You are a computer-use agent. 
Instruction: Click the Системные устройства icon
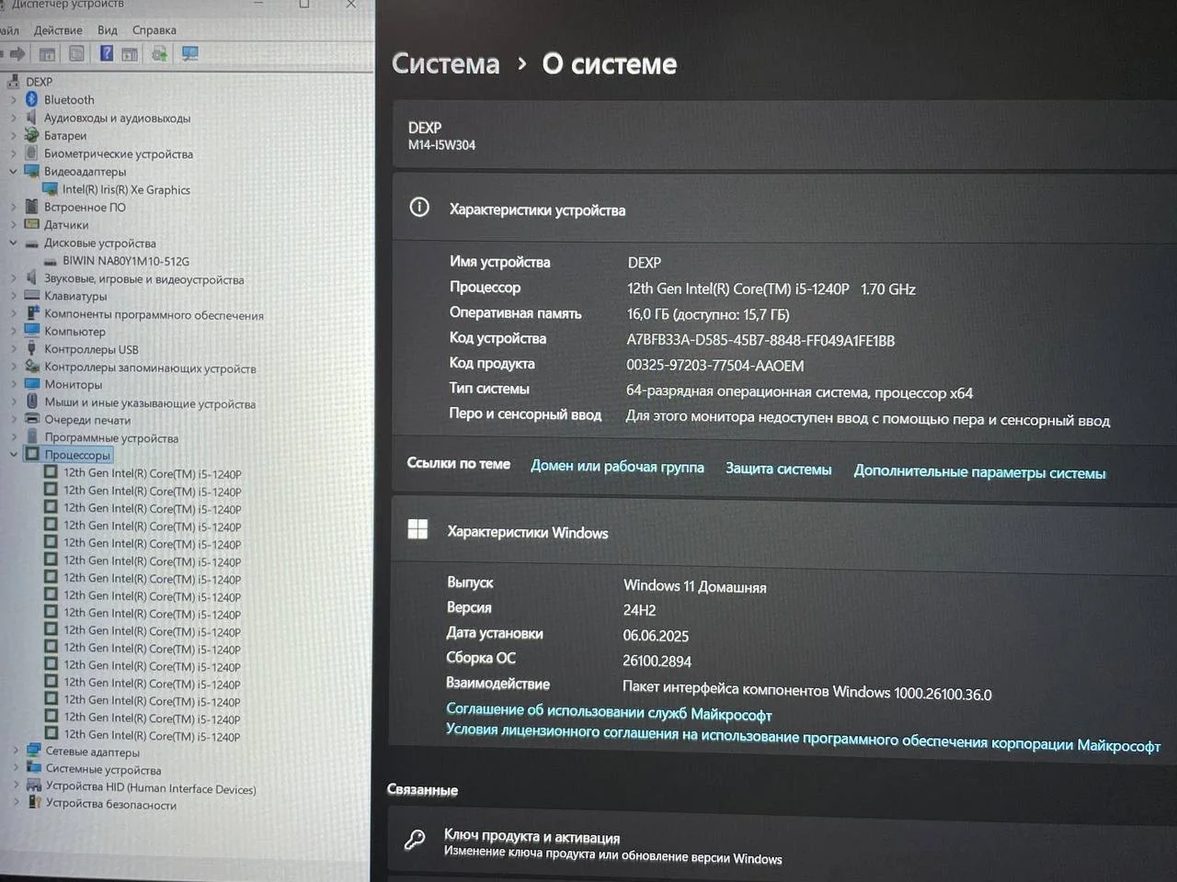click(x=33, y=769)
